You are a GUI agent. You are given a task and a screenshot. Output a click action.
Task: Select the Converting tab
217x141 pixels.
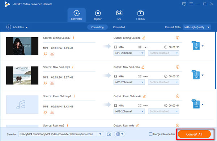coord(97,27)
